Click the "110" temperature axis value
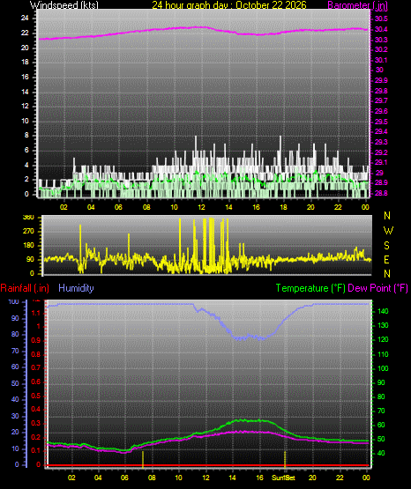This screenshot has height=489, width=411. tap(383, 354)
